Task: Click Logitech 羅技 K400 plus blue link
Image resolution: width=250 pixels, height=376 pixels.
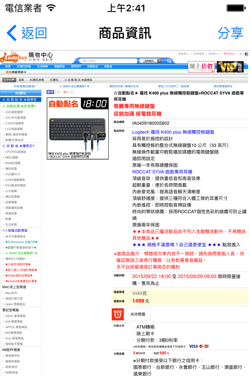Action: click(173, 132)
